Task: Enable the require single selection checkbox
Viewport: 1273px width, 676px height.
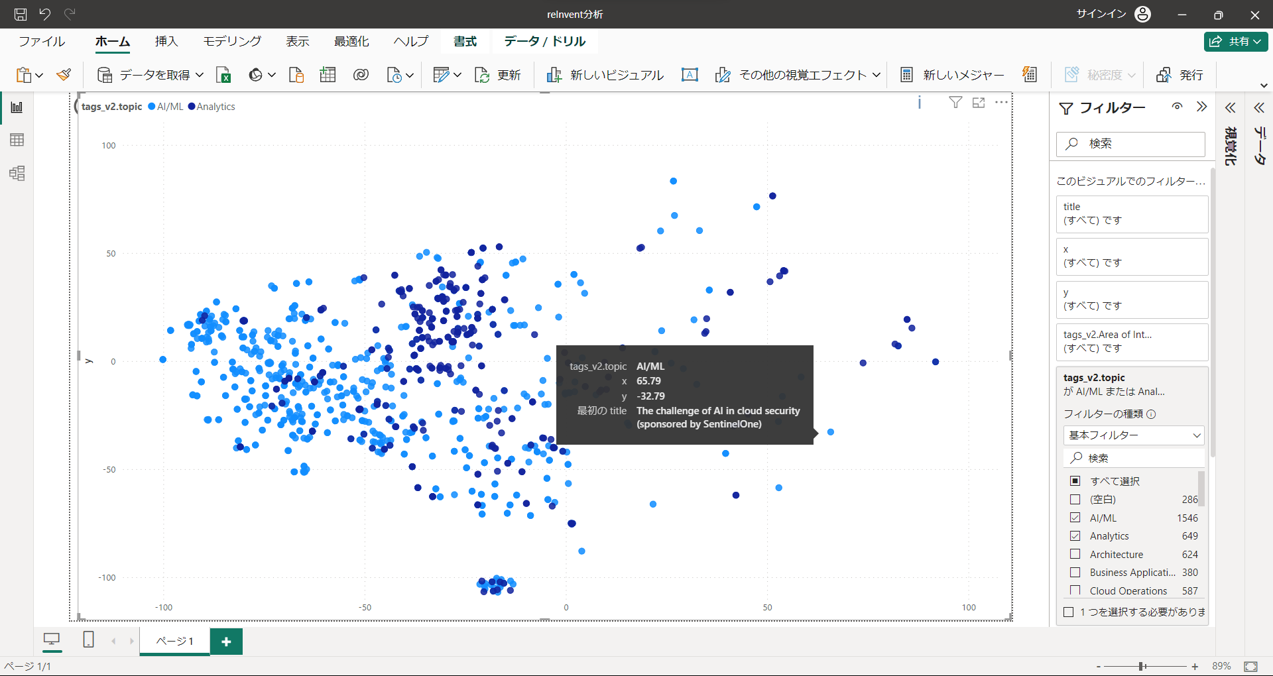Action: (x=1069, y=612)
